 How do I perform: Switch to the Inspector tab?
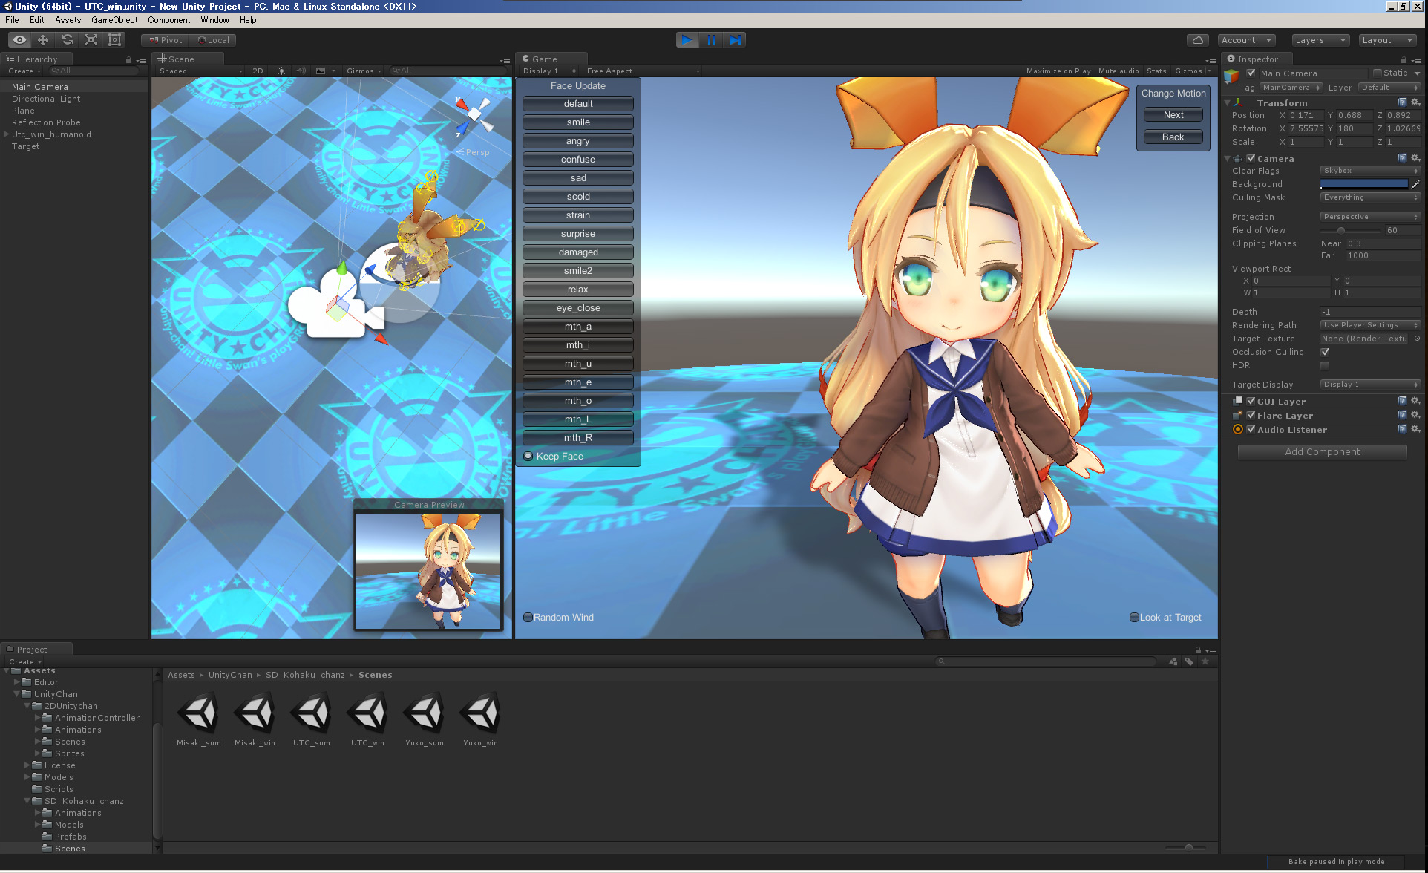(1257, 59)
